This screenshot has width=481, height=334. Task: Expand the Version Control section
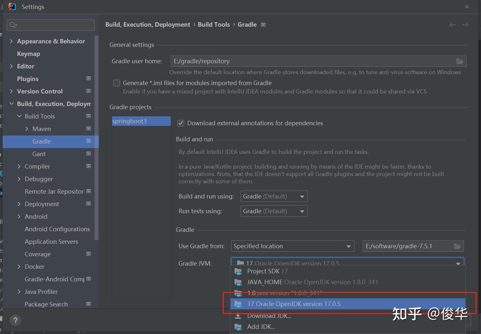click(x=11, y=91)
